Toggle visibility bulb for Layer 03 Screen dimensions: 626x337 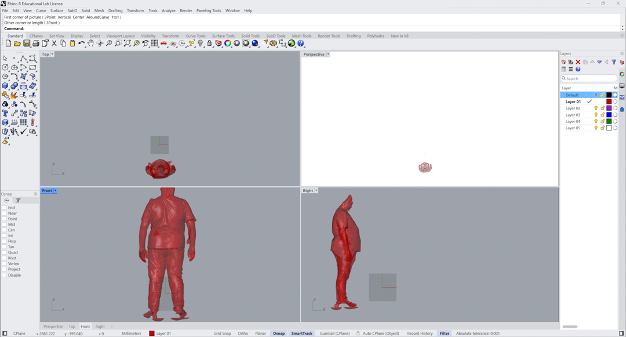[x=596, y=115]
